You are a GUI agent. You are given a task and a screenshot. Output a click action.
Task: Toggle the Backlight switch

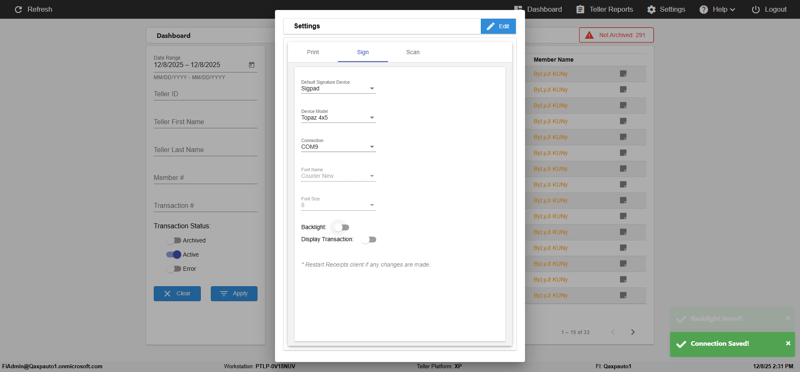pyautogui.click(x=342, y=227)
